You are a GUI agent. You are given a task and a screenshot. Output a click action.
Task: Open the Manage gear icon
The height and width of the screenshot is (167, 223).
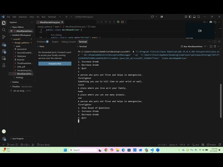[x=4, y=138]
